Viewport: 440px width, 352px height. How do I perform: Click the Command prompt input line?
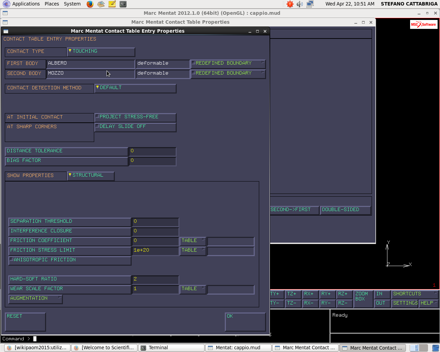(x=165, y=339)
